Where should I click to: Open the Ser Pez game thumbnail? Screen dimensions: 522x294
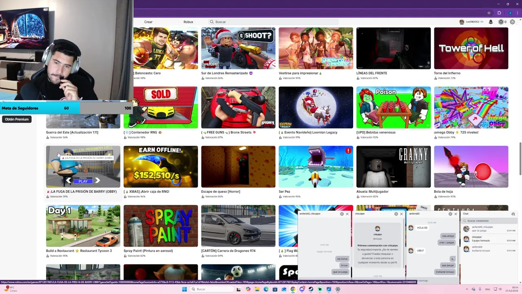316,167
